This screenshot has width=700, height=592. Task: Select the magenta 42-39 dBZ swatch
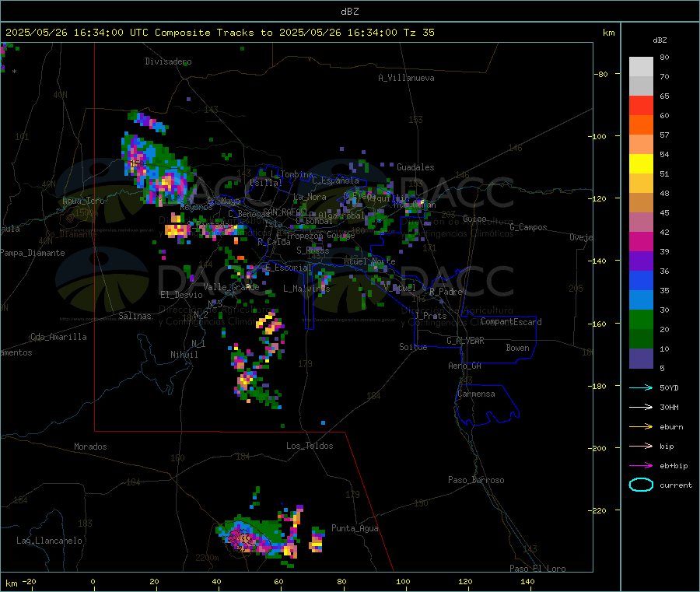[641, 241]
